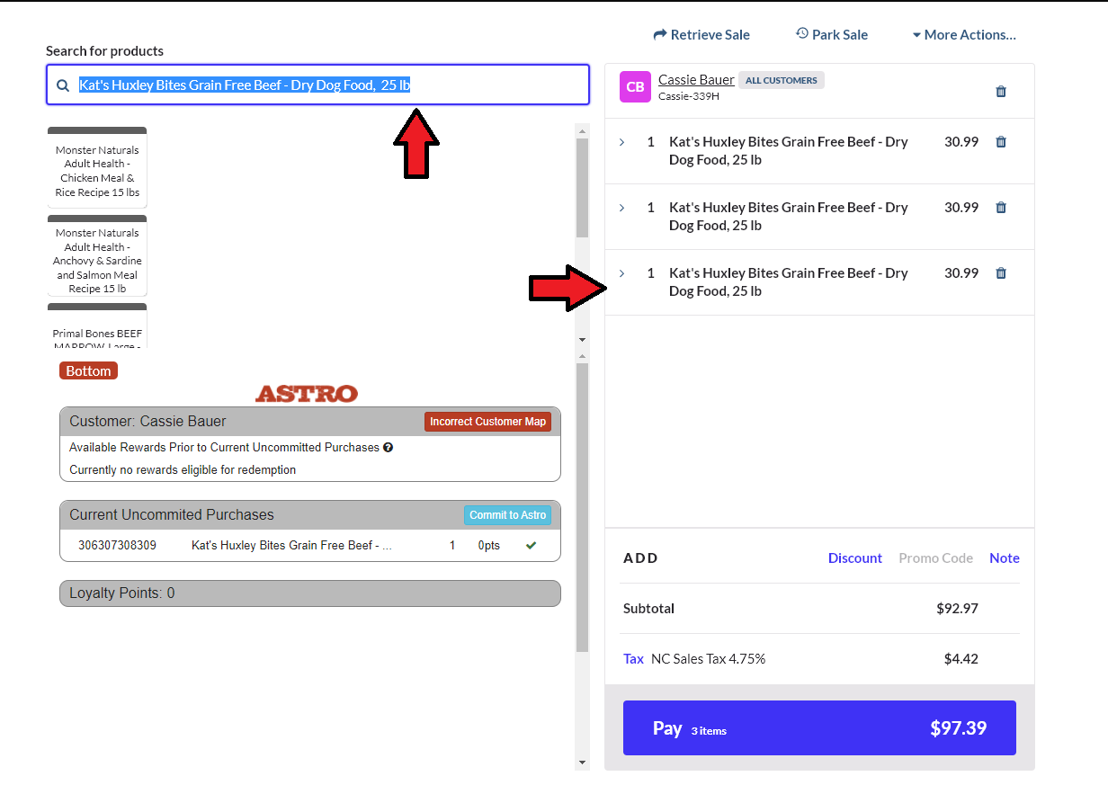Click Incorrect Customer Map button
Viewport: 1108px width, 785px height.
click(x=487, y=422)
